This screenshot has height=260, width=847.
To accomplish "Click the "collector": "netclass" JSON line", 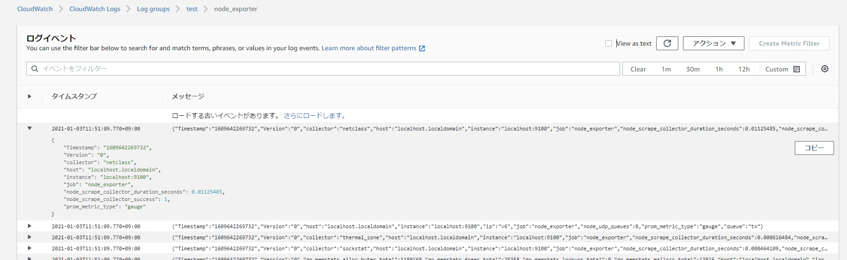I will point(100,162).
